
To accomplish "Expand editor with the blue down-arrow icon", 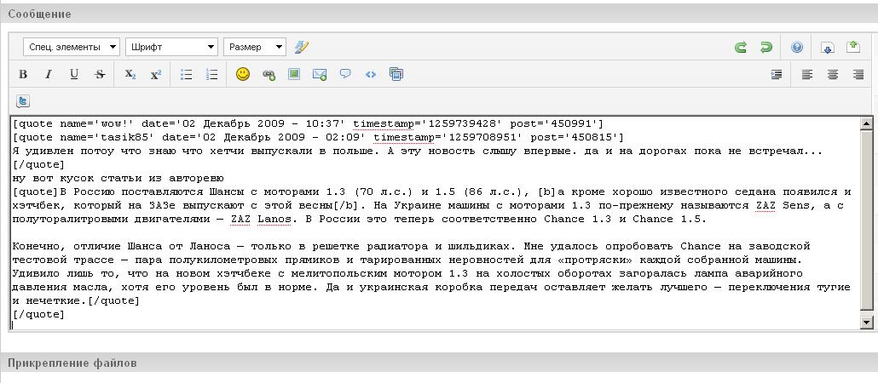I will (828, 48).
